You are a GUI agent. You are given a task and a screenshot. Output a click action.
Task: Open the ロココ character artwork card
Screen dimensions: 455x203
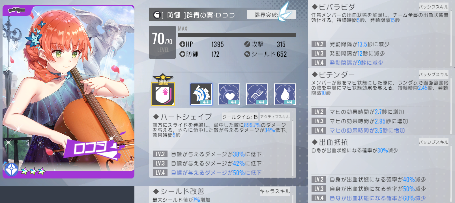[x=68, y=92]
